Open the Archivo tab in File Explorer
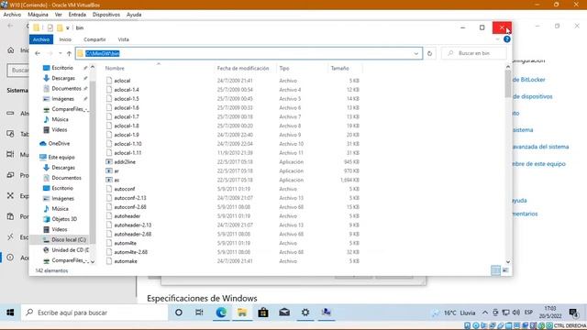Image resolution: width=587 pixels, height=330 pixels. coord(41,39)
